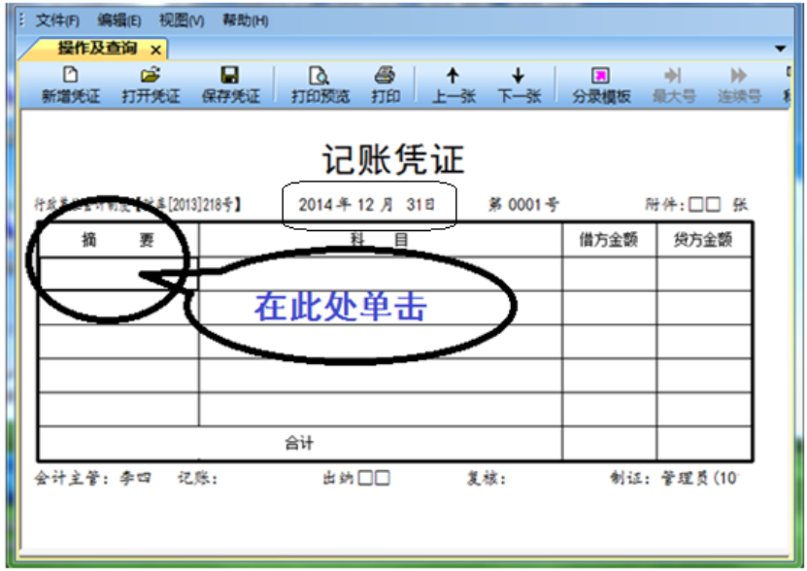Open the 编辑(E) menu
Viewport: 807px width, 571px height.
(x=119, y=20)
